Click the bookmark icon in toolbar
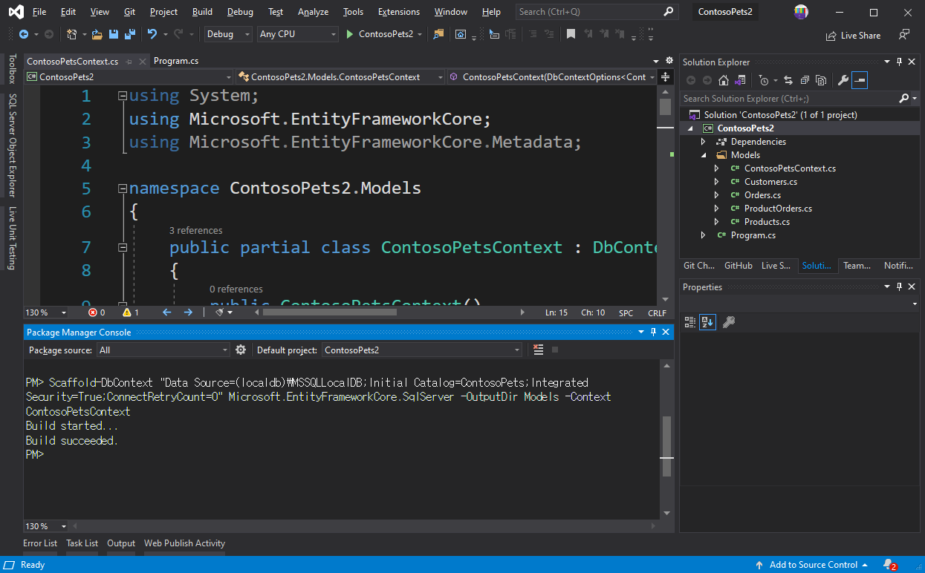Screen dimensions: 925x573 coord(571,34)
